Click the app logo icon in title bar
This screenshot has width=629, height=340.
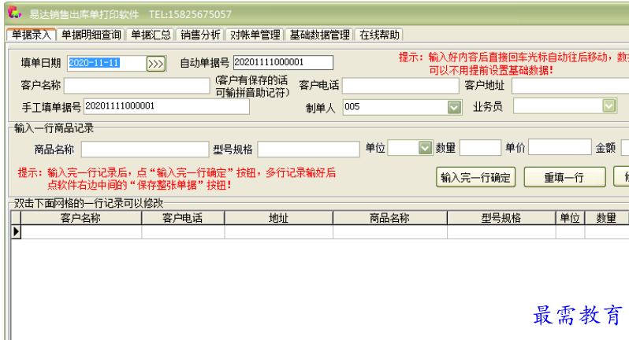click(14, 13)
